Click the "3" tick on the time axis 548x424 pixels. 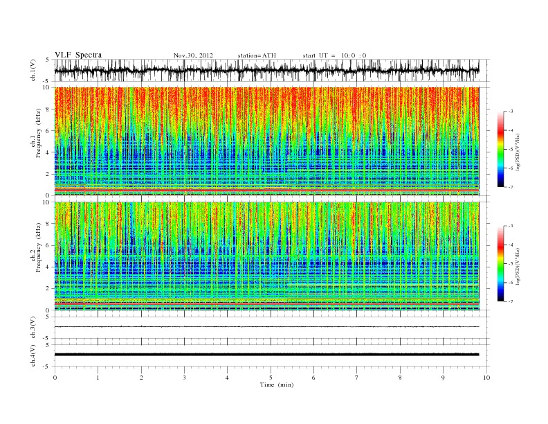(184, 378)
